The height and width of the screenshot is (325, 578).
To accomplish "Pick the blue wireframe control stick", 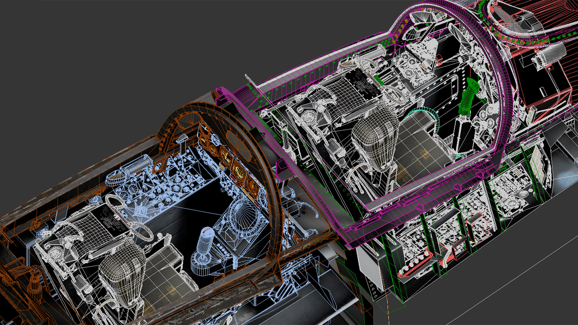I will click(204, 246).
